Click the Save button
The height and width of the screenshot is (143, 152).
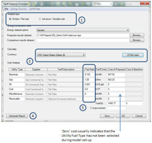click(x=107, y=116)
